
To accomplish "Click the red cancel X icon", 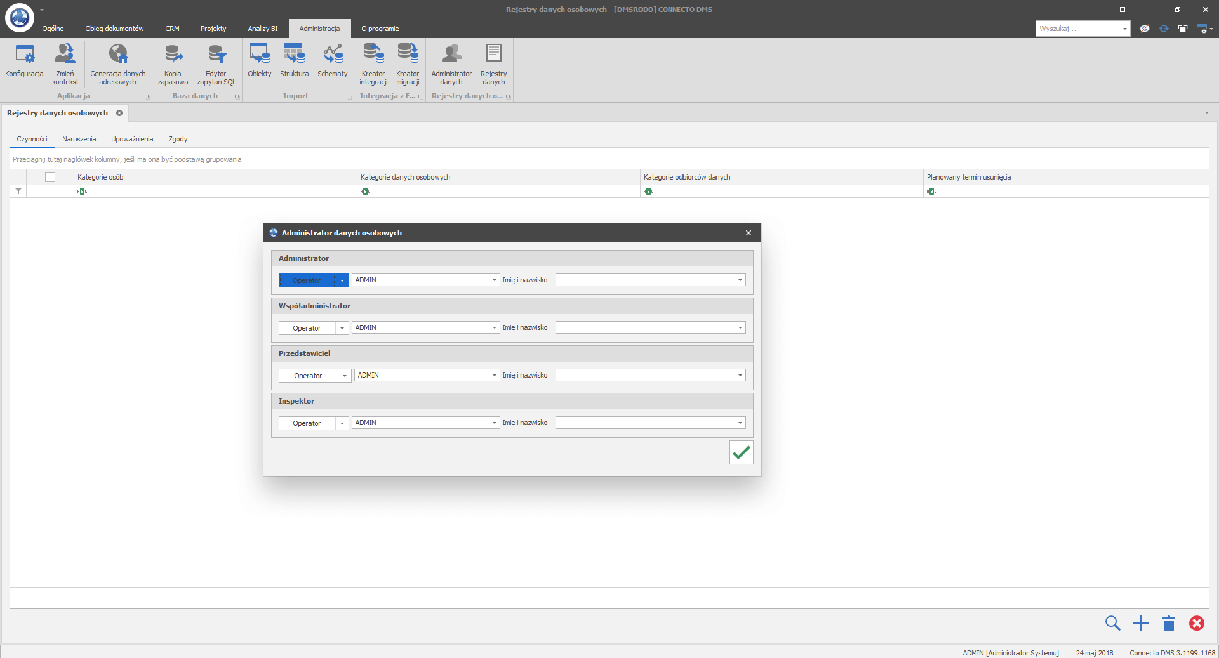I will (1197, 623).
